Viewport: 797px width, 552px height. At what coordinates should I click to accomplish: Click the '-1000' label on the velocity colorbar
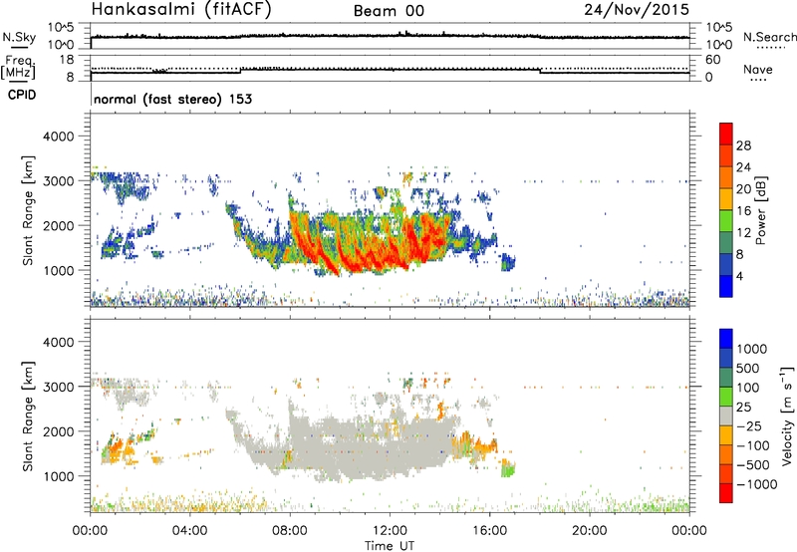(756, 484)
